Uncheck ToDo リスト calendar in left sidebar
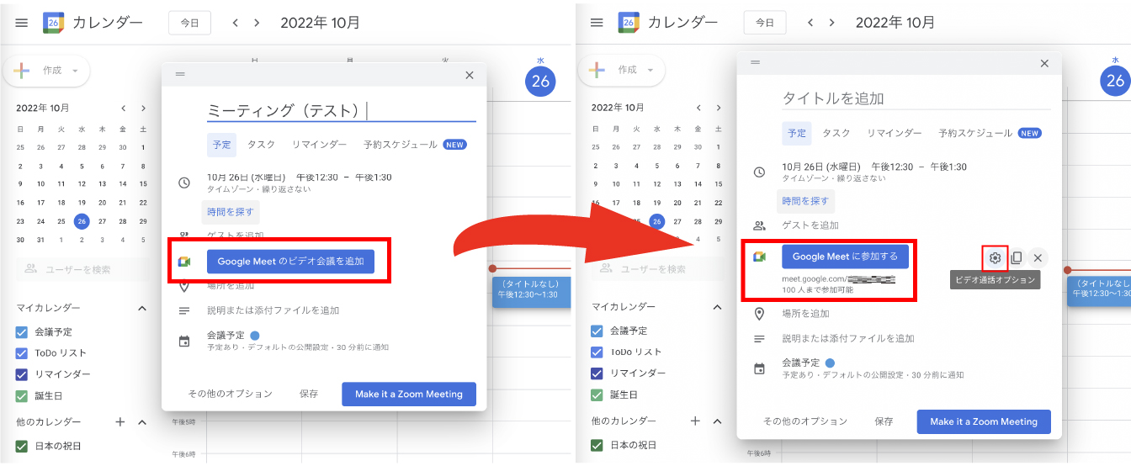Screen dimensions: 1131x466 (x=23, y=353)
